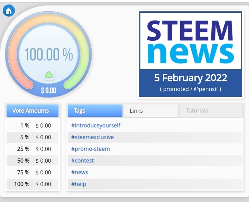Switch to the Tags tab

pos(95,111)
